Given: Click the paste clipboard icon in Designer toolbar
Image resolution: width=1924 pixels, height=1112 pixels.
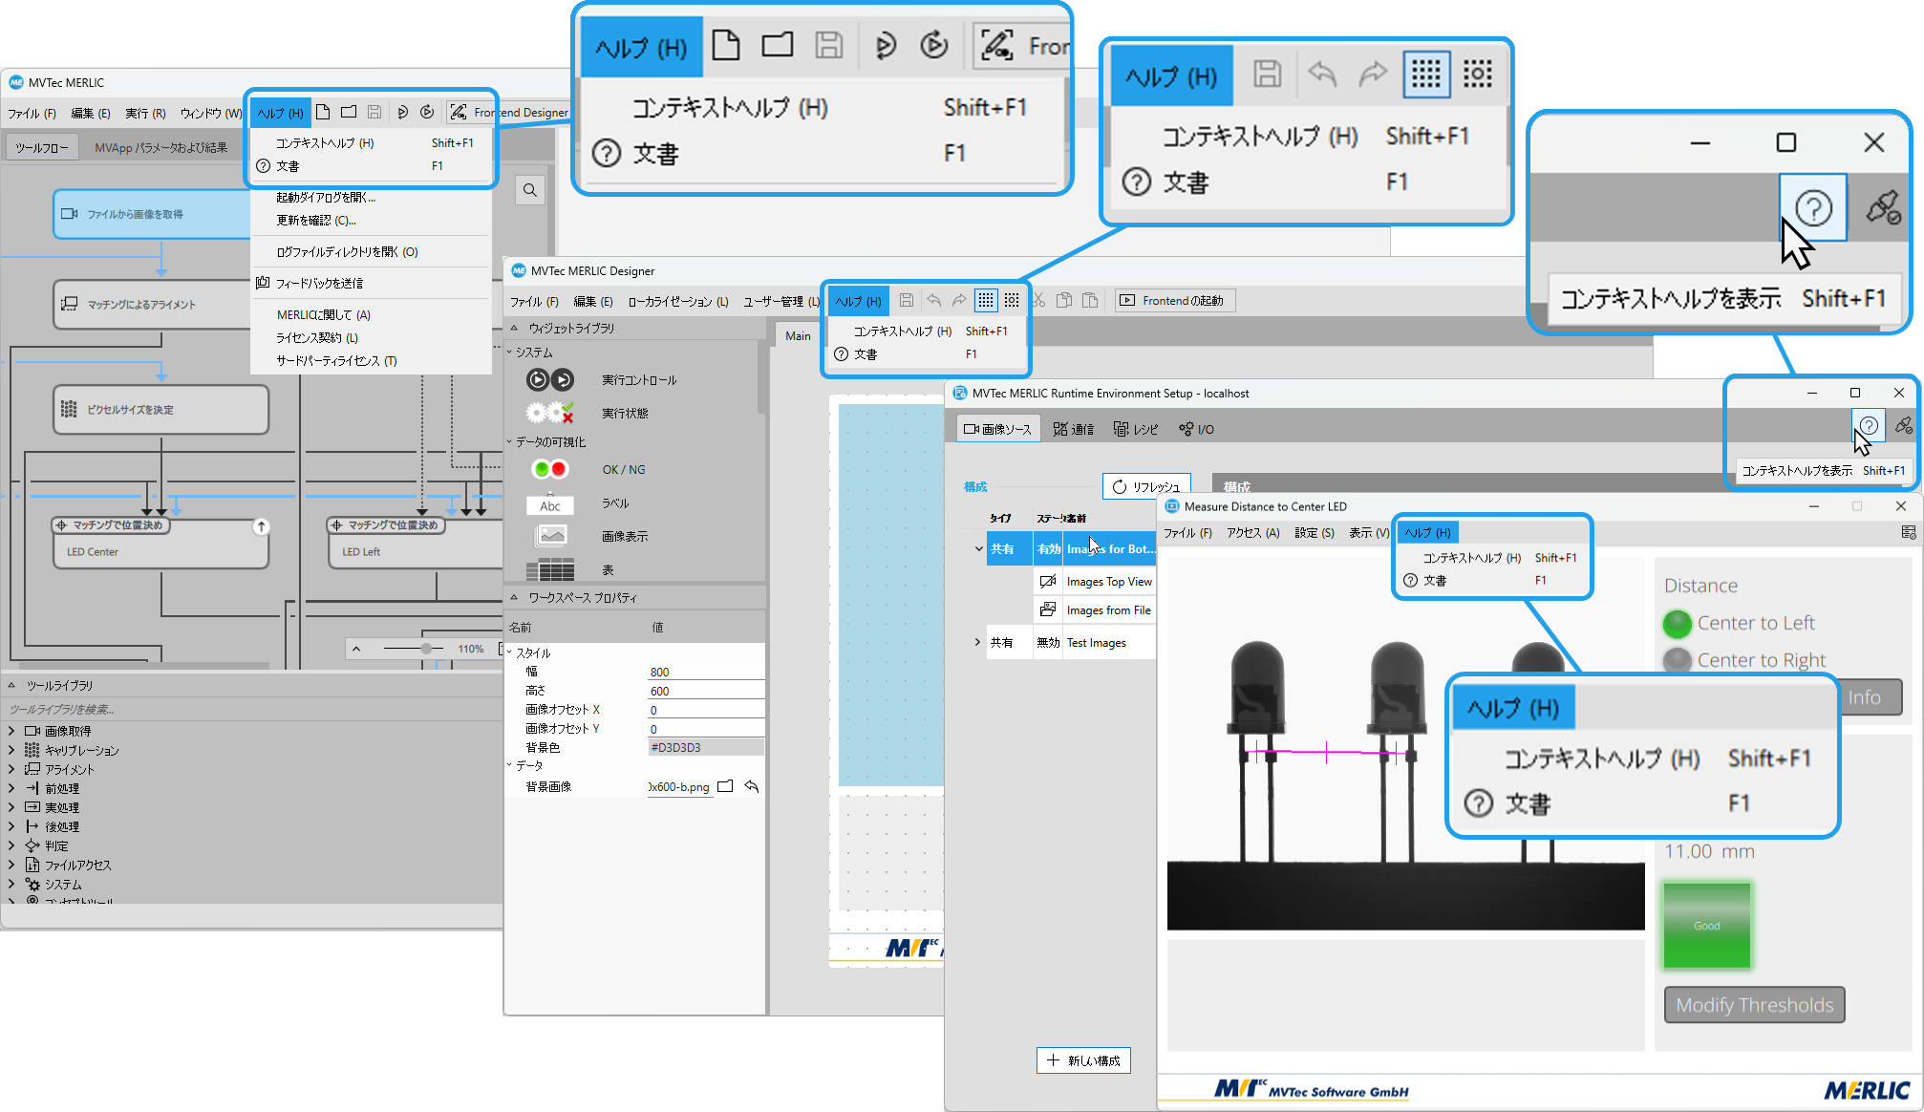Looking at the screenshot, I should click(x=1090, y=300).
